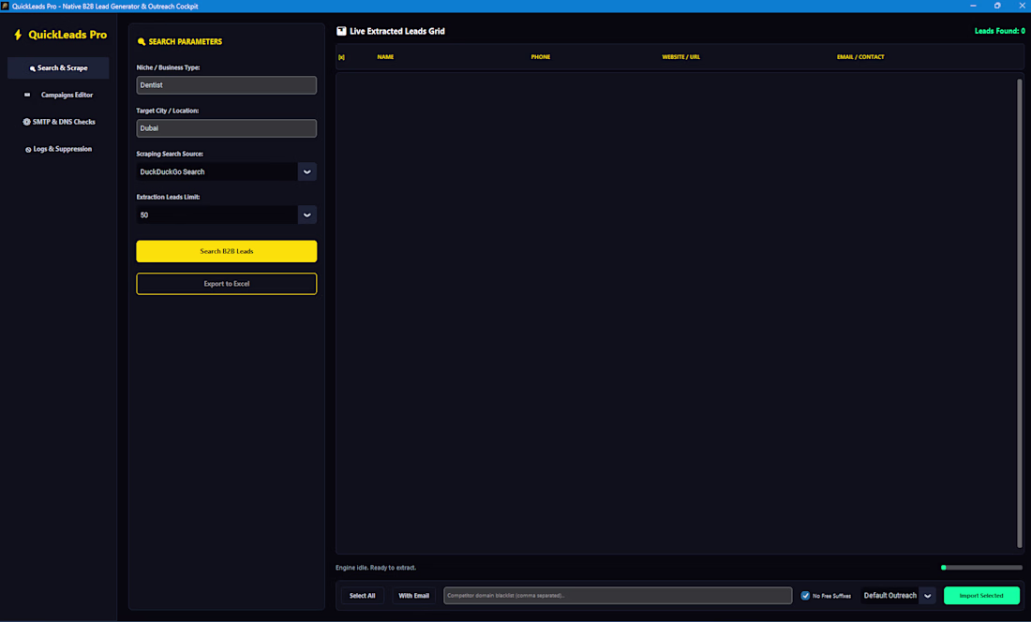The image size is (1031, 622).
Task: Click the Select All button
Action: click(363, 596)
